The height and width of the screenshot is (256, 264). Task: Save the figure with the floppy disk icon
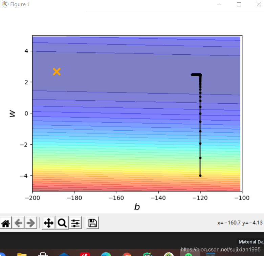[93, 223]
